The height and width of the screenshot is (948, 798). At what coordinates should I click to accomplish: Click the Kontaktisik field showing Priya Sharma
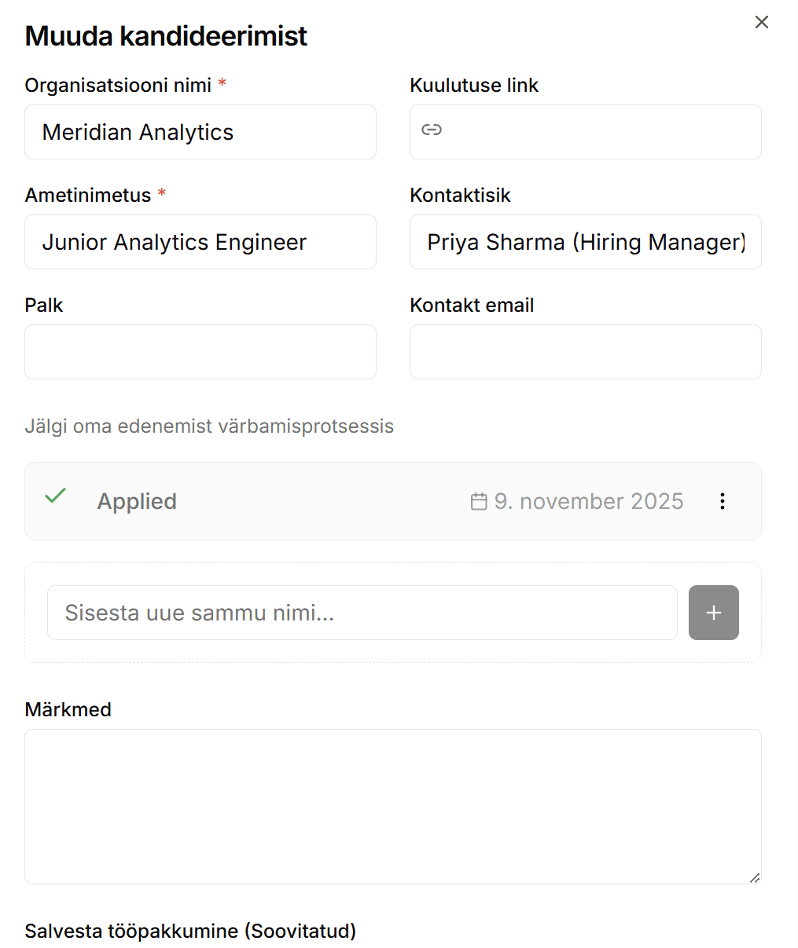pos(585,242)
